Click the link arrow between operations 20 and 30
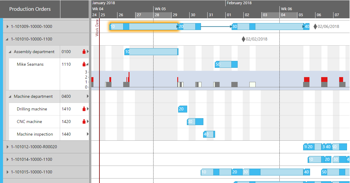Viewport: 350px width, 183px height. click(216, 26)
